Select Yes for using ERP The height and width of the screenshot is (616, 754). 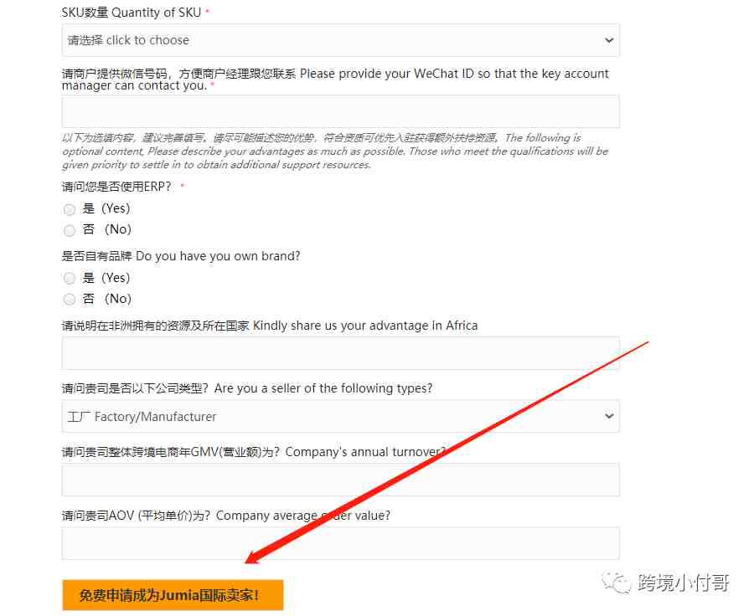[x=70, y=209]
